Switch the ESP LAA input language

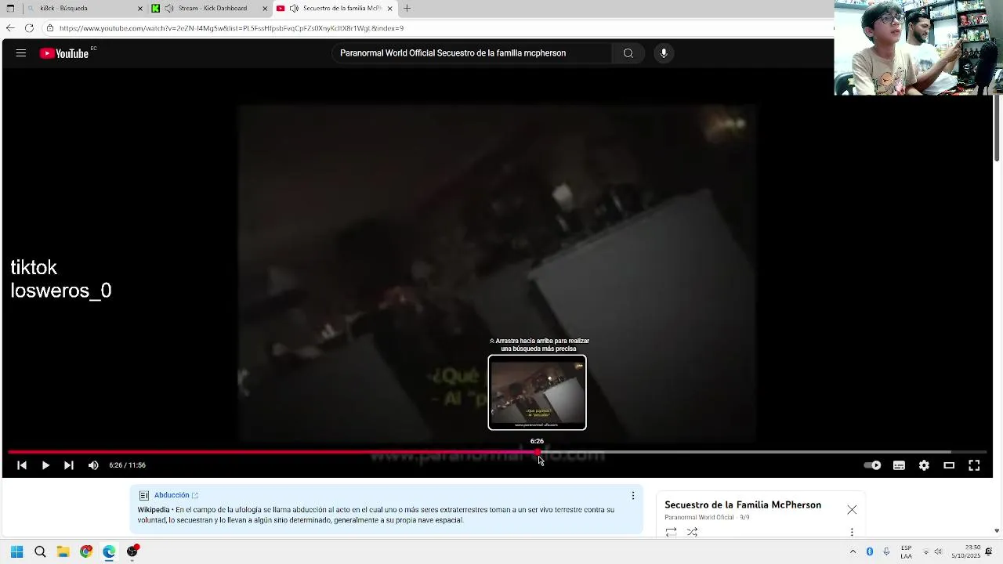pos(907,551)
